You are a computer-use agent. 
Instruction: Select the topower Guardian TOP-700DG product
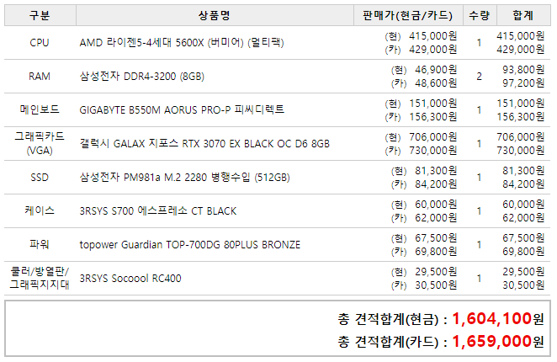pos(189,245)
